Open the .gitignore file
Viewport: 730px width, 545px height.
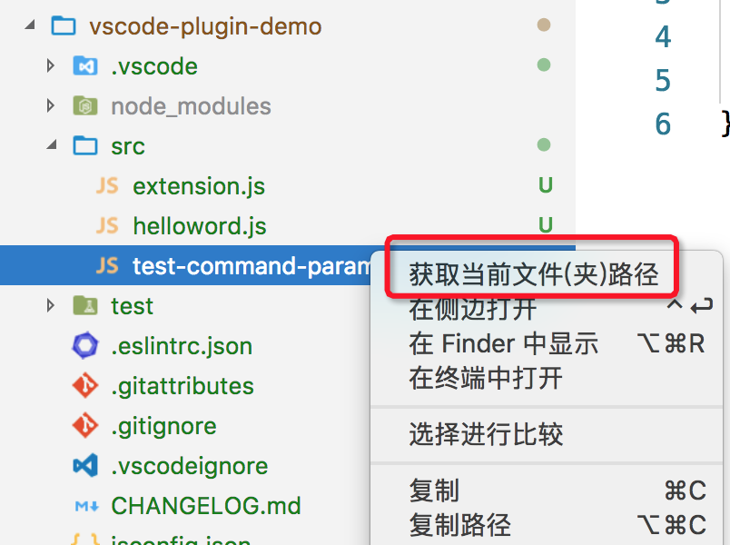[163, 426]
